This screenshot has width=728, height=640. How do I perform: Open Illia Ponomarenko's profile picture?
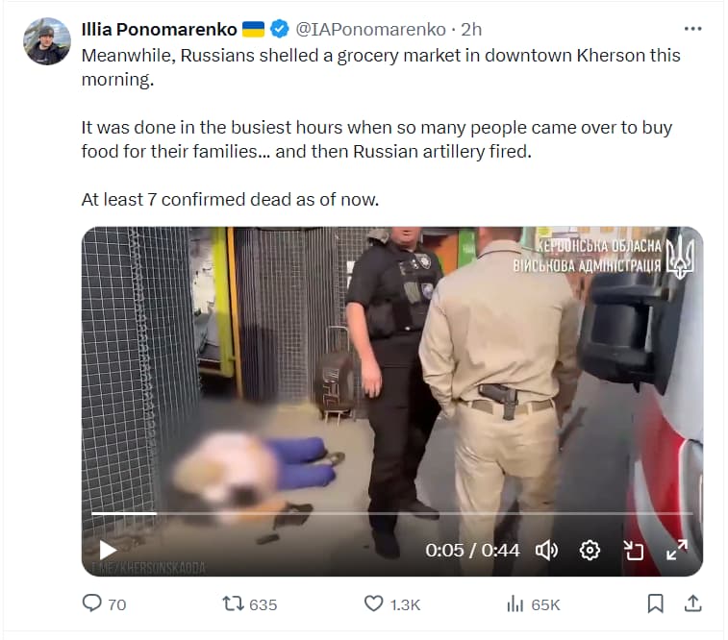click(47, 41)
